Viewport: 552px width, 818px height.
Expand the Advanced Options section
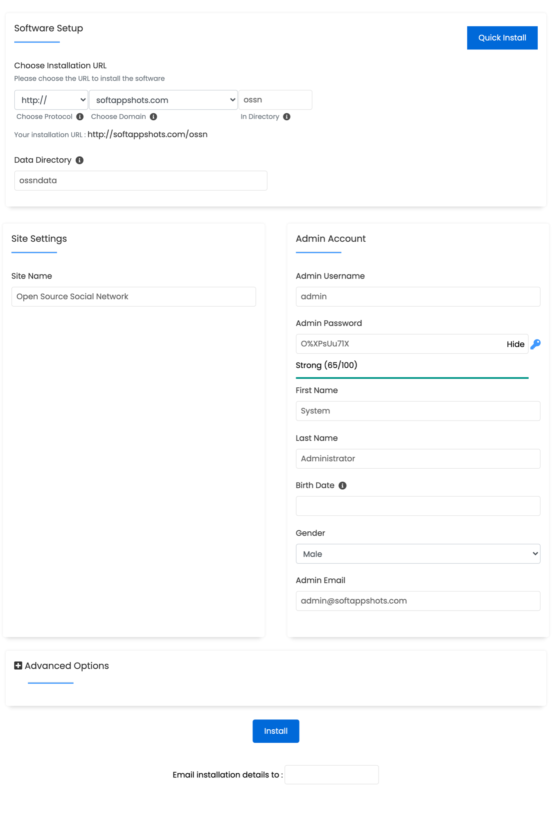[x=67, y=665]
